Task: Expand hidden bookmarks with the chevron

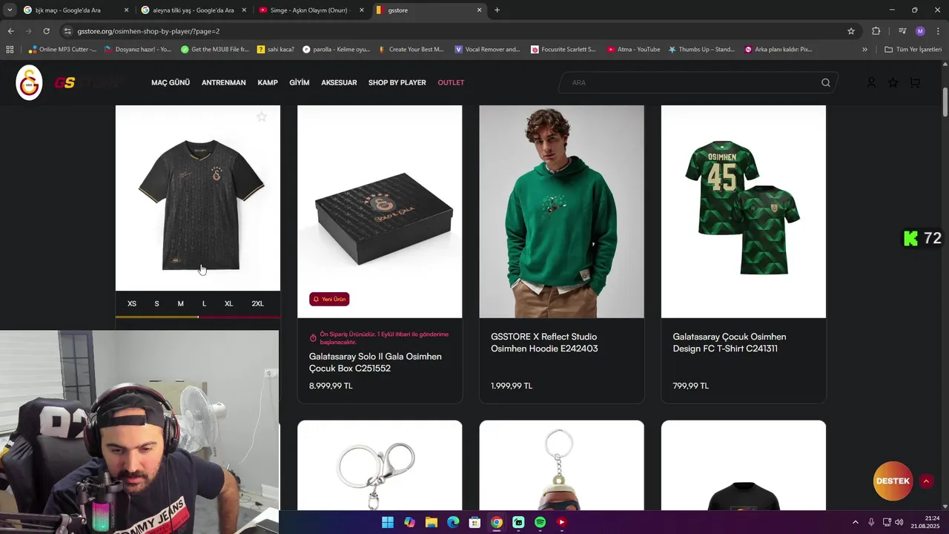Action: [864, 50]
